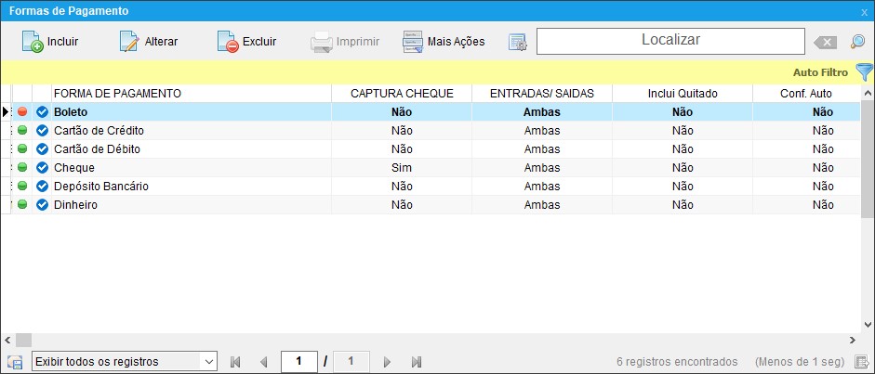
Task: Open the grid settings icon beside Mais Ações
Action: click(517, 43)
